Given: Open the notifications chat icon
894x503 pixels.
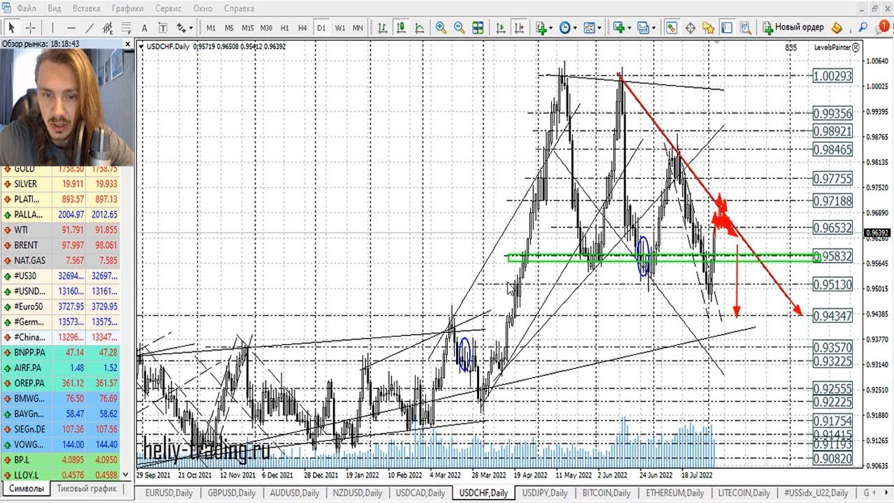Looking at the screenshot, I should [882, 27].
